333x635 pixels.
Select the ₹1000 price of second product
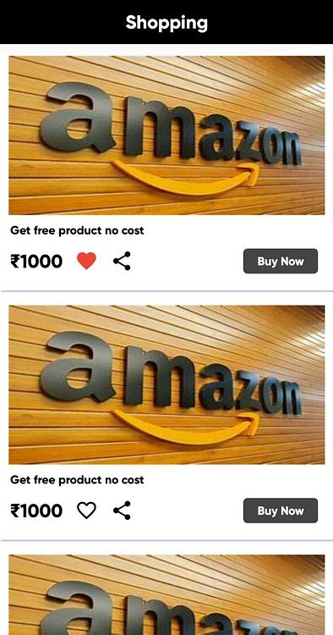[36, 511]
